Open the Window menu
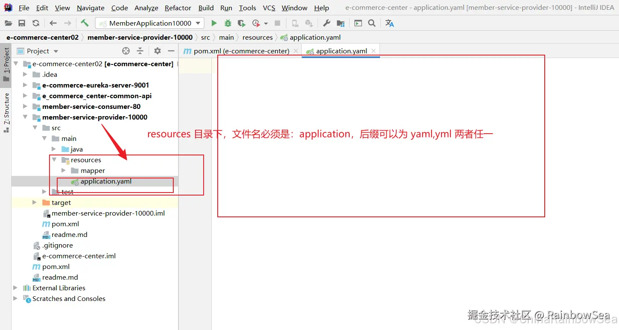Image resolution: width=619 pixels, height=330 pixels. click(x=295, y=8)
